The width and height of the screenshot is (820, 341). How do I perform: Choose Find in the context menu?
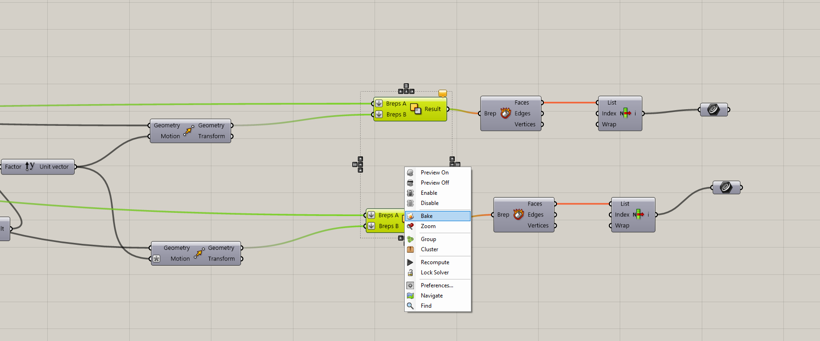(x=438, y=306)
